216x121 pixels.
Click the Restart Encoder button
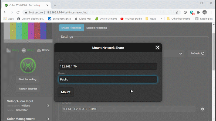[28, 89]
